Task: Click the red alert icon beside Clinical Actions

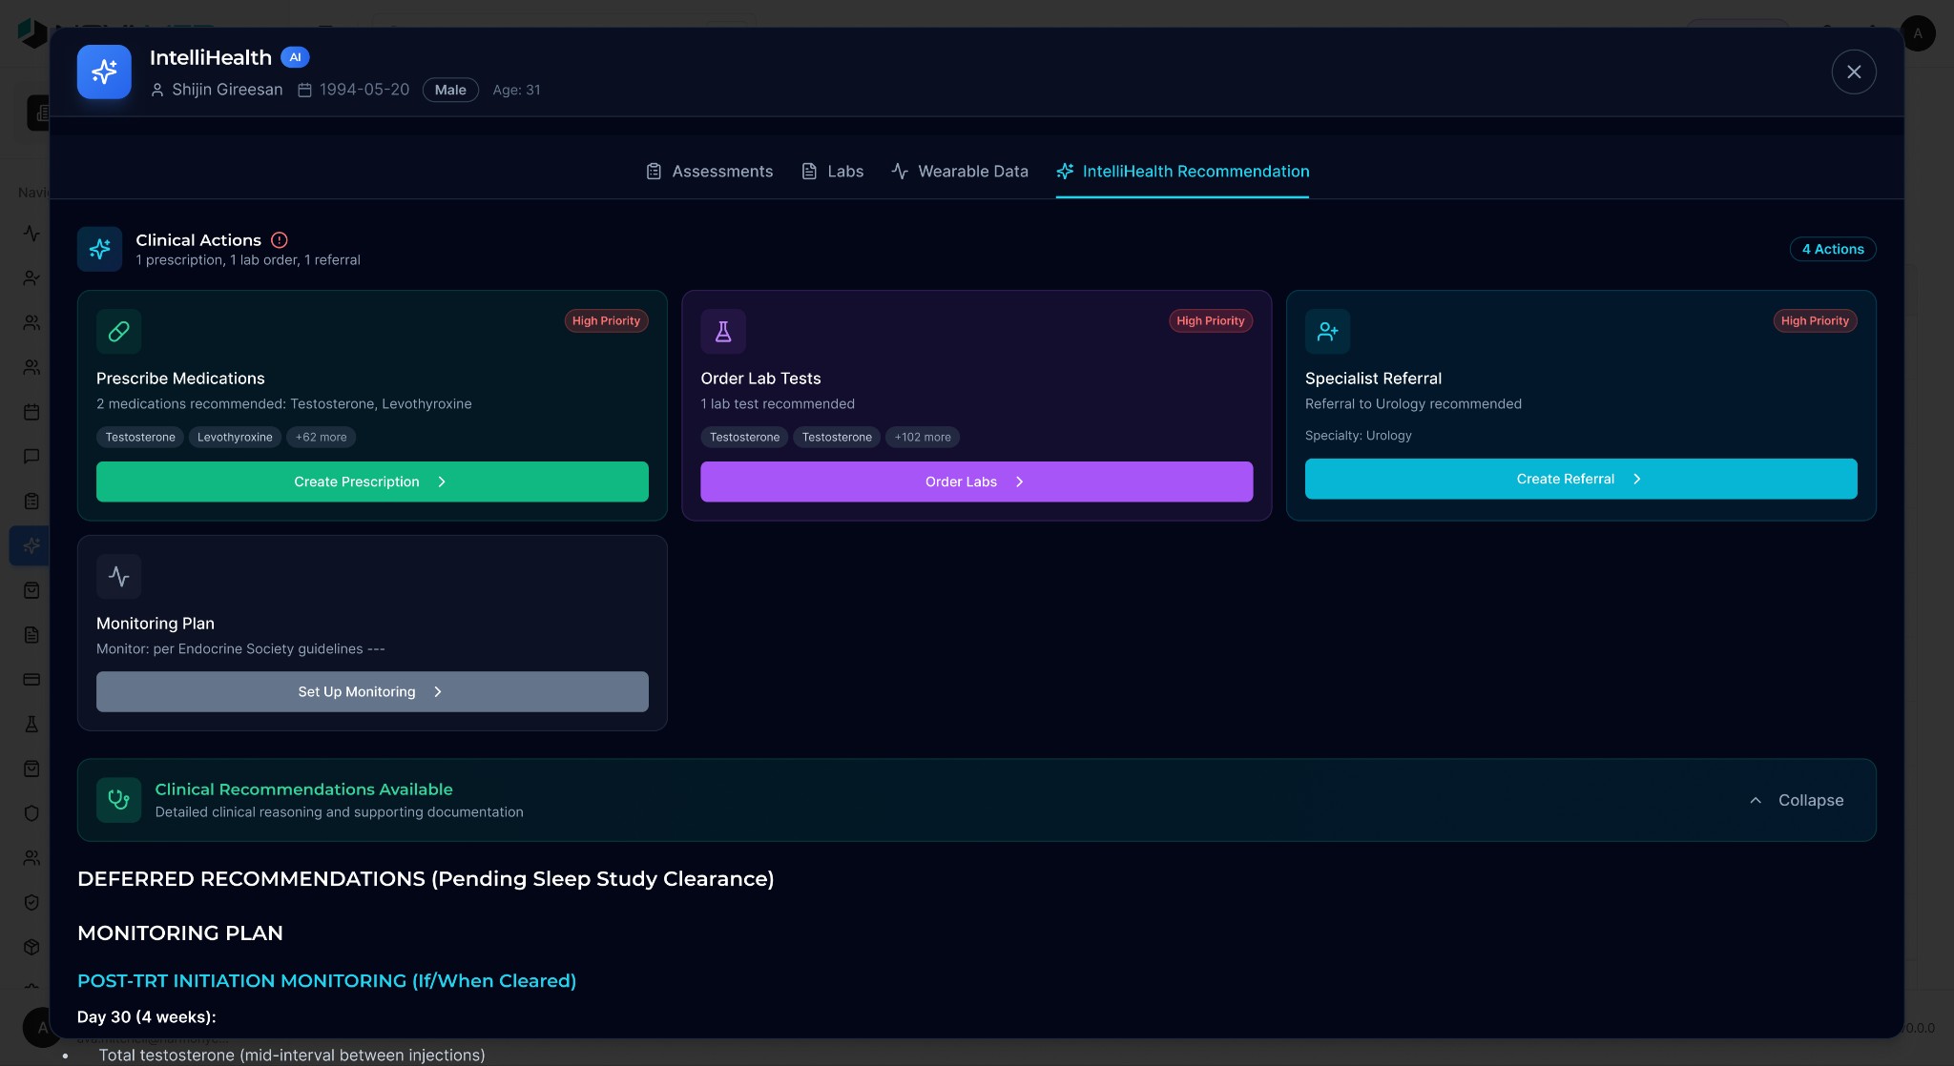Action: [x=280, y=240]
